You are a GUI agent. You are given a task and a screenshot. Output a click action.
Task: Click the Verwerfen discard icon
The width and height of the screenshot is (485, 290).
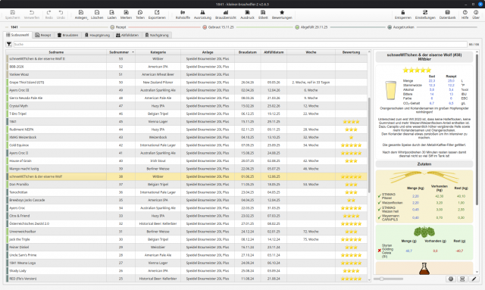[x=32, y=14]
